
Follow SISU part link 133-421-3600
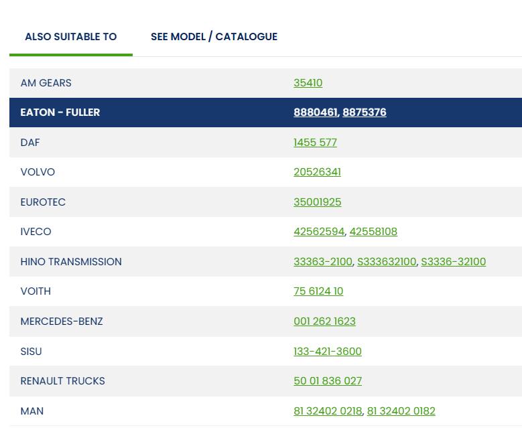[327, 352]
